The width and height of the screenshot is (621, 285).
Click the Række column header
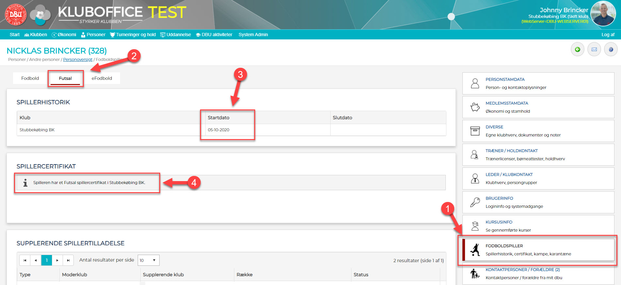coord(293,275)
